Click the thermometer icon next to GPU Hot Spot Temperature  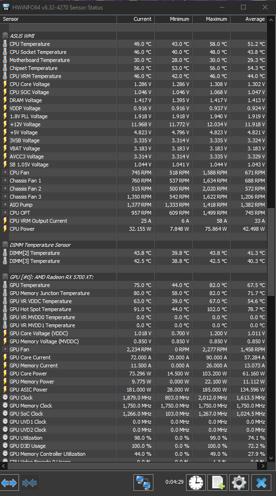[x=5, y=309]
